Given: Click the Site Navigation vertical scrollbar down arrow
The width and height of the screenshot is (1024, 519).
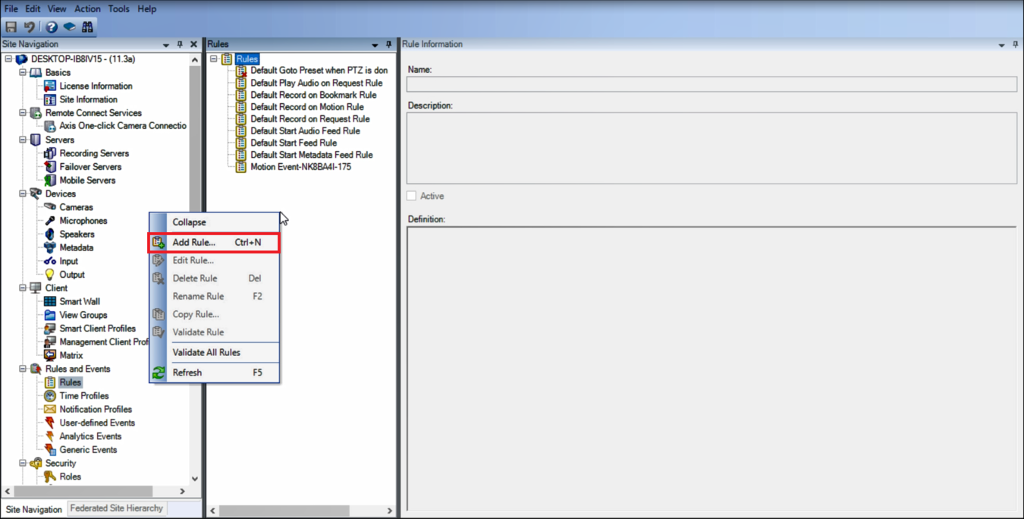Looking at the screenshot, I should 195,479.
